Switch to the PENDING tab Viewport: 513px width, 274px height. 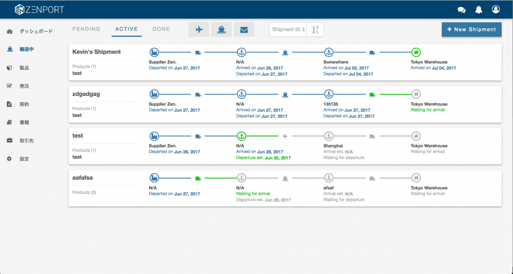coord(86,29)
